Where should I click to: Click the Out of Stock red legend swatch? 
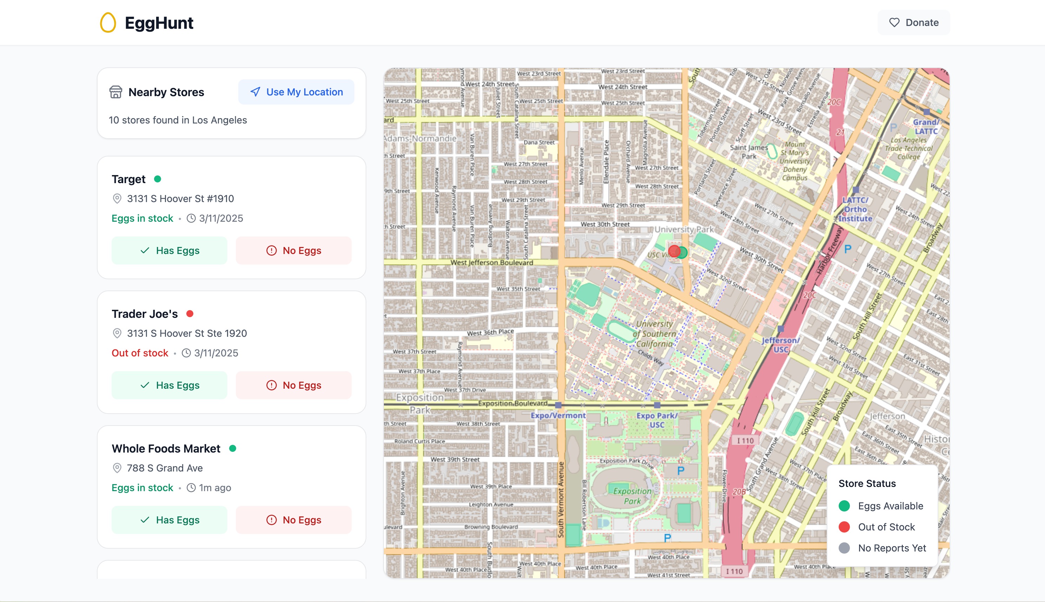[844, 527]
